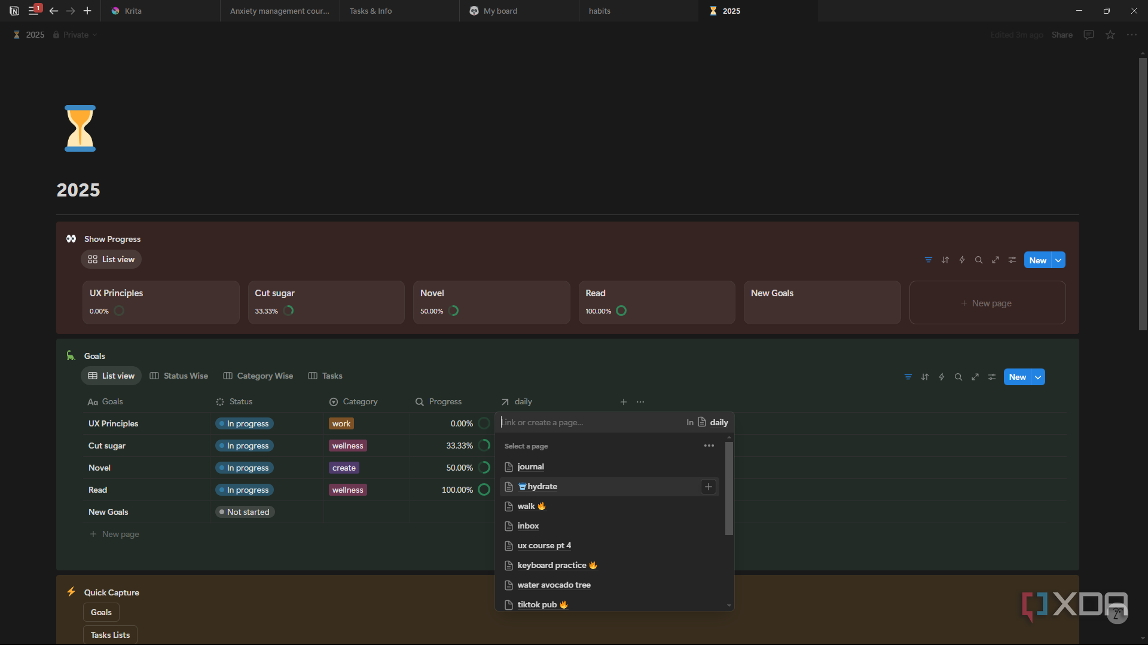Image resolution: width=1148 pixels, height=645 pixels.
Task: Select the Status Wise view tab
Action: pyautogui.click(x=179, y=376)
